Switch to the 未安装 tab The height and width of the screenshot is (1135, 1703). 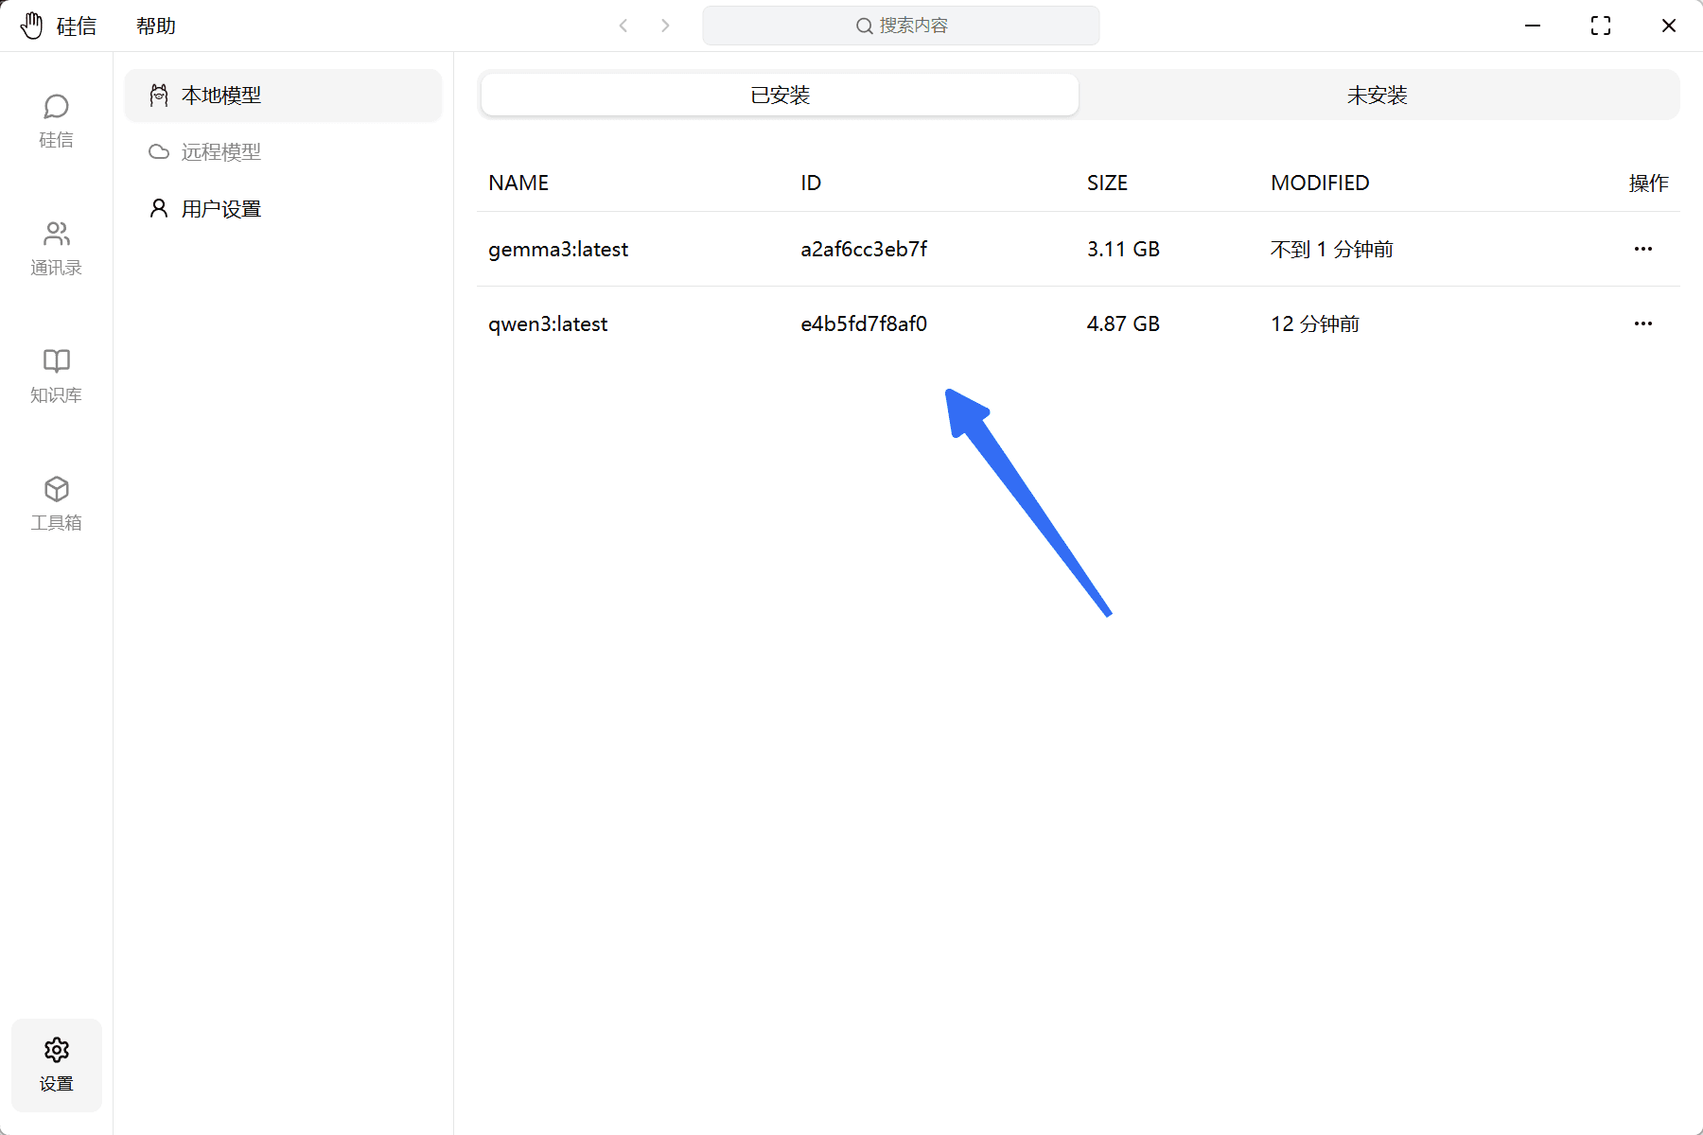[x=1377, y=95]
